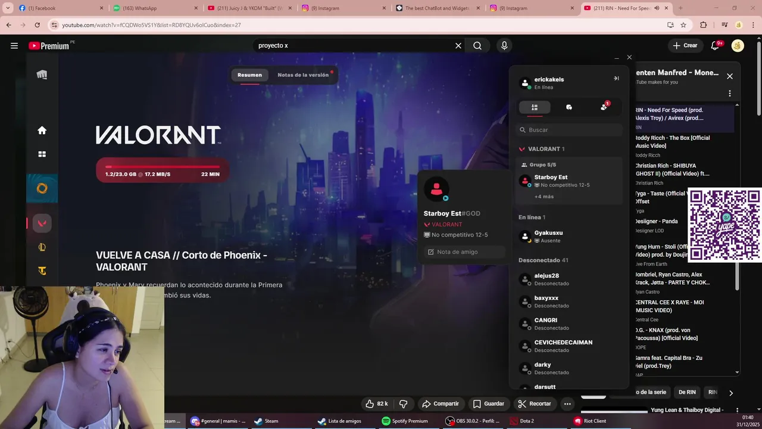The image size is (762, 429).
Task: Open YouTube notifications bell
Action: tap(716, 46)
